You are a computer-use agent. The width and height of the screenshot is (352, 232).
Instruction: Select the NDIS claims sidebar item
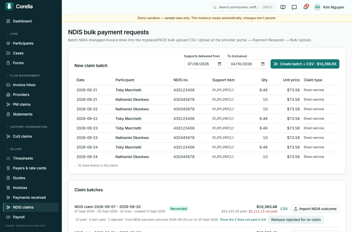pyautogui.click(x=31, y=207)
